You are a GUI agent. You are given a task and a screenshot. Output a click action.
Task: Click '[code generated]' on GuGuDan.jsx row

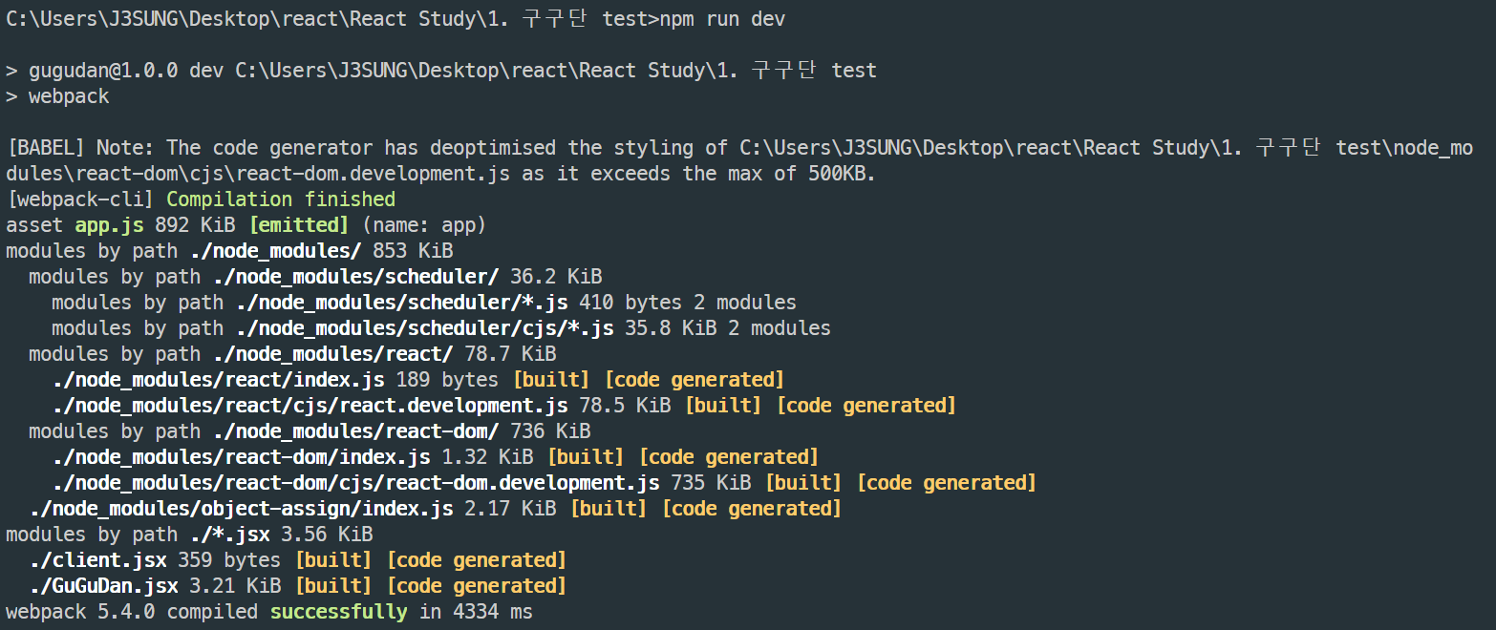tap(477, 586)
